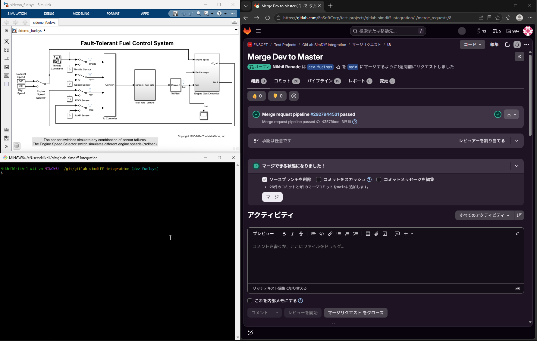Click the annotation text icon in Simulink palette
537x341 pixels.
(7, 67)
